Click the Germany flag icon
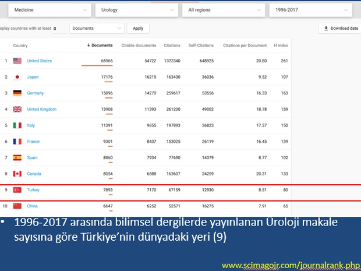This screenshot has width=361, height=271. (x=17, y=93)
